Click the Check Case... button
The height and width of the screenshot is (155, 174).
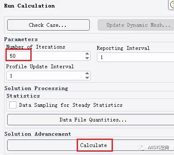click(x=48, y=25)
